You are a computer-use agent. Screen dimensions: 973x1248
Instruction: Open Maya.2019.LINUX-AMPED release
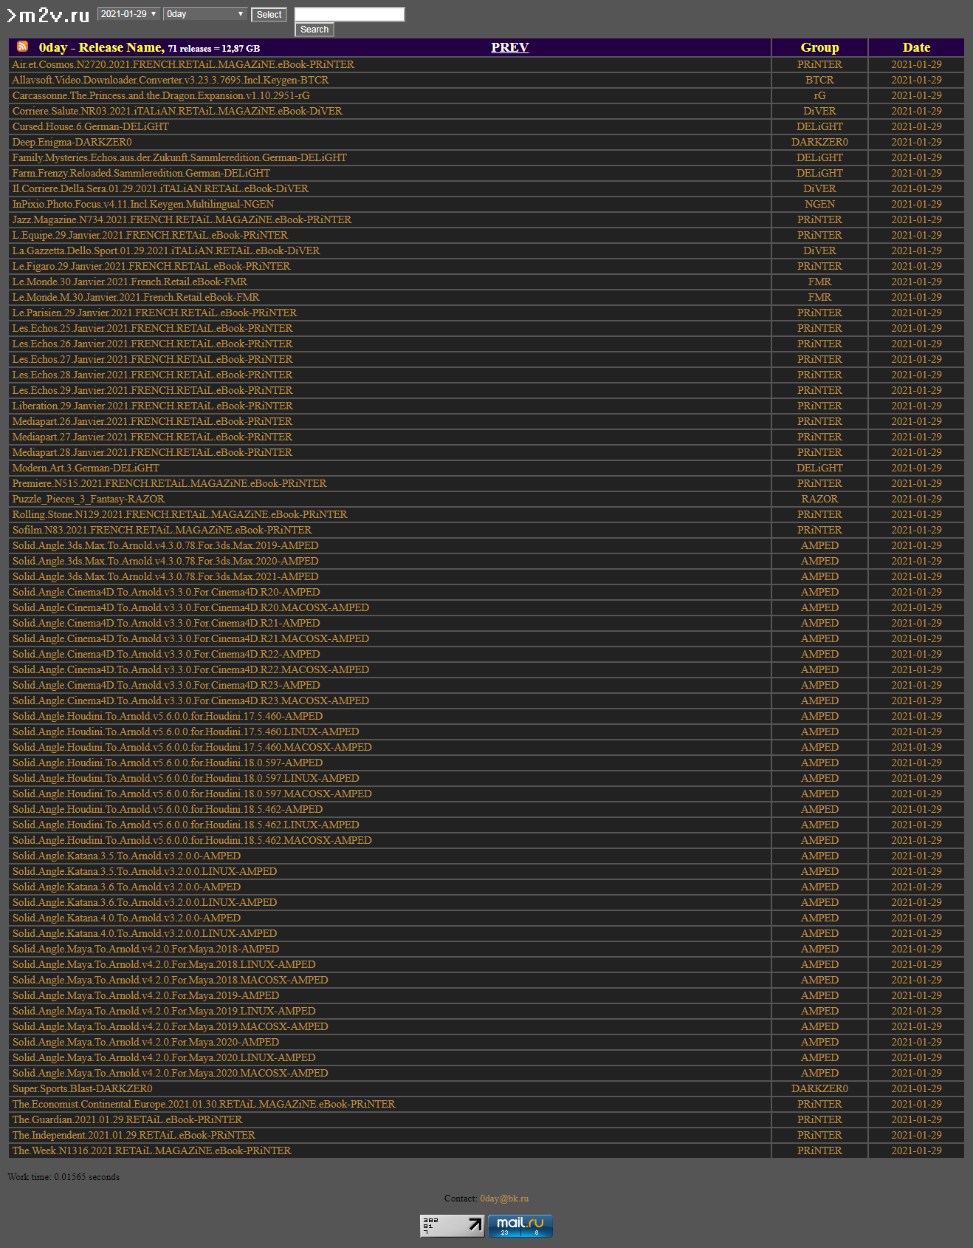(164, 1011)
